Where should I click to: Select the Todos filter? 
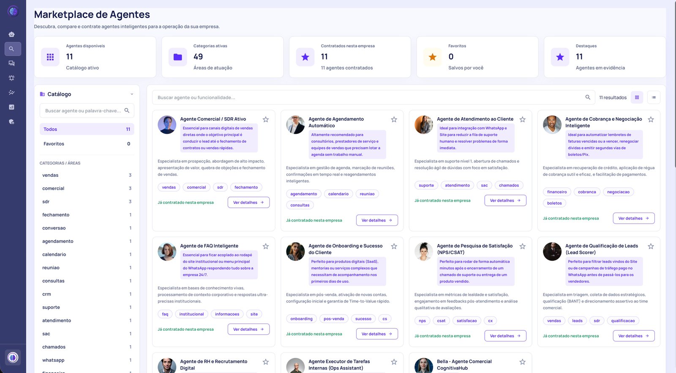coord(87,129)
